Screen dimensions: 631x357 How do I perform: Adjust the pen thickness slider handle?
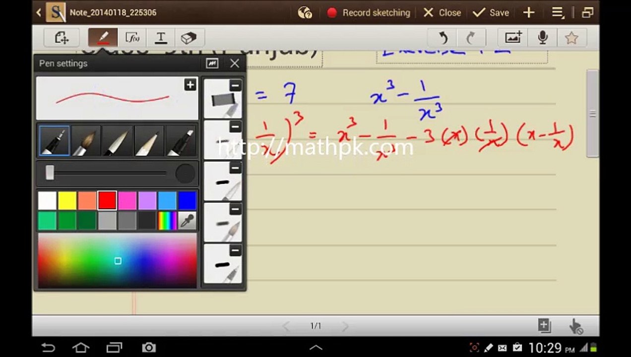[x=50, y=173]
